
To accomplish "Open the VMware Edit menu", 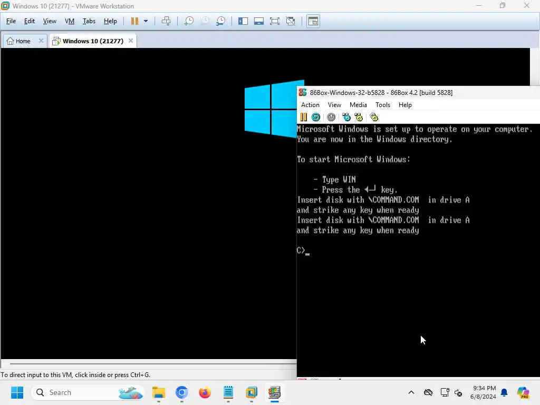I will 30,21.
